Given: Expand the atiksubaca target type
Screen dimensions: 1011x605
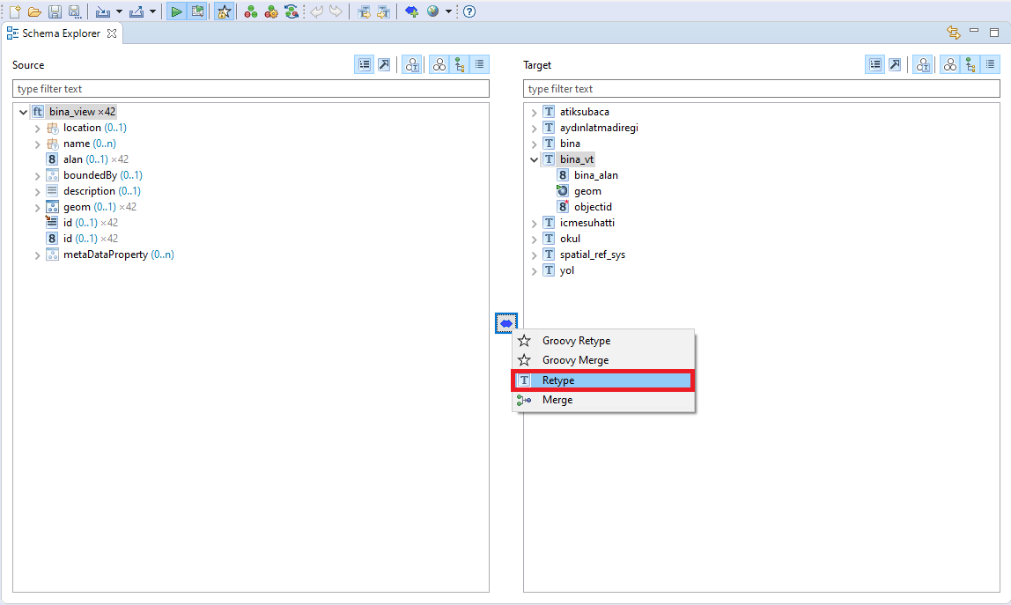Looking at the screenshot, I should (x=534, y=112).
